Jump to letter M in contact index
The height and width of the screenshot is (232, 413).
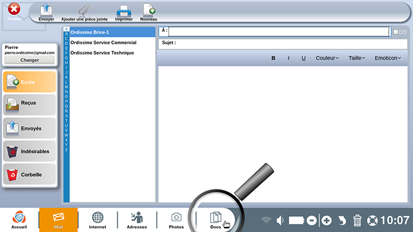tap(66, 86)
